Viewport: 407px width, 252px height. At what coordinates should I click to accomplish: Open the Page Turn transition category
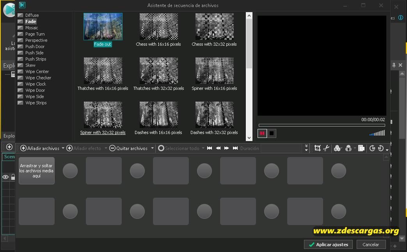35,34
